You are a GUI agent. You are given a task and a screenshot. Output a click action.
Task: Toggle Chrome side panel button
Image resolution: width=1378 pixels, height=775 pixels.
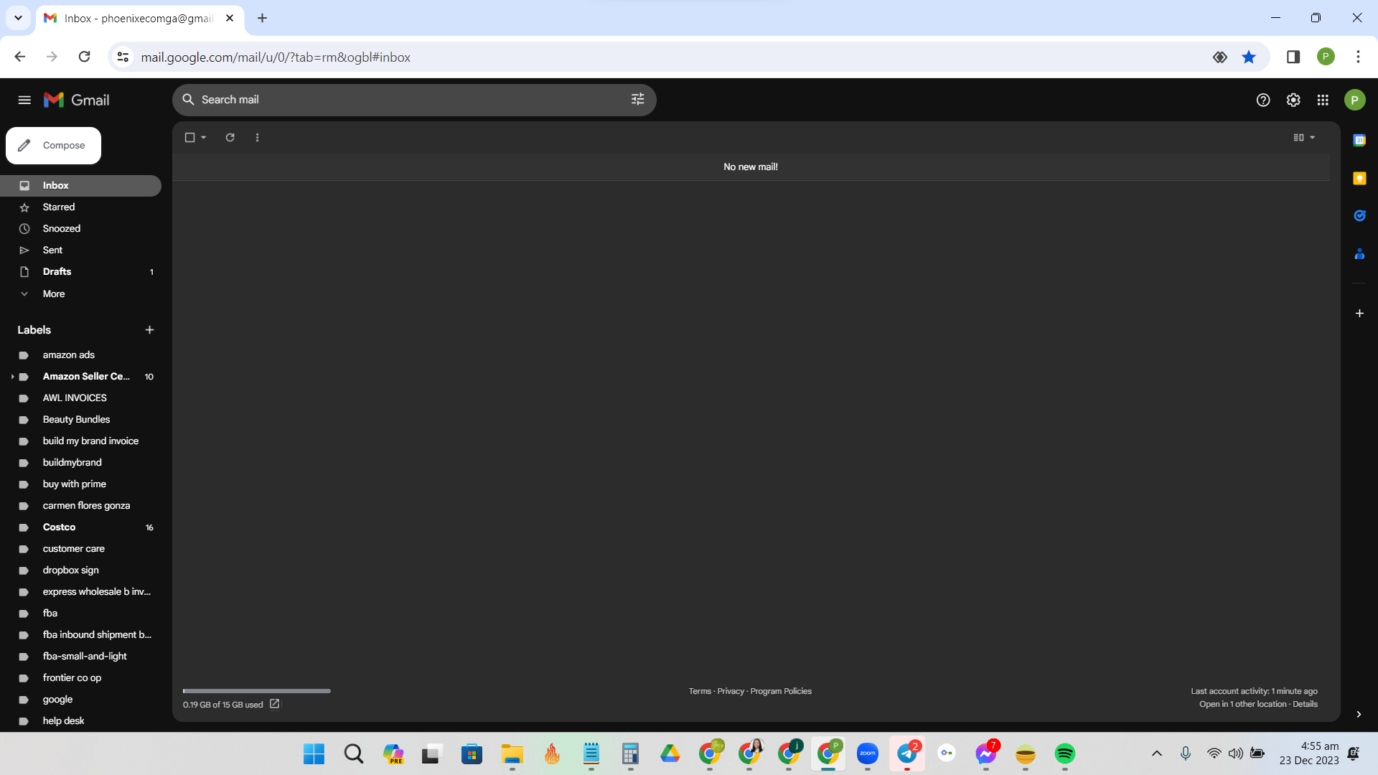[1293, 57]
